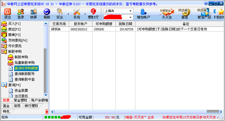The image size is (225, 121).
Task: Open 天天发 from the toolbar
Action: point(167,13)
